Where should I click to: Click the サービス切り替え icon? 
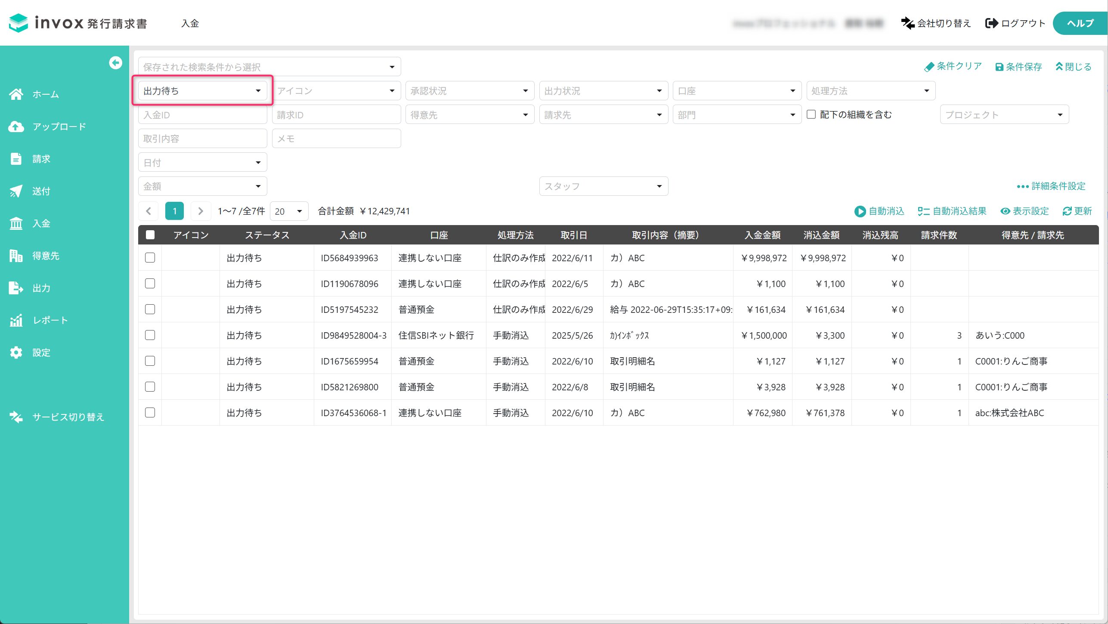[16, 417]
